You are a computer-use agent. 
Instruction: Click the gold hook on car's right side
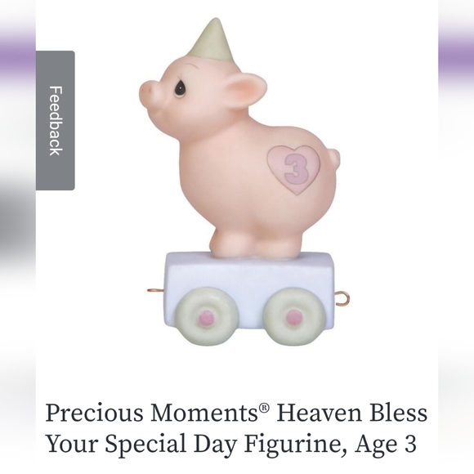click(342, 297)
